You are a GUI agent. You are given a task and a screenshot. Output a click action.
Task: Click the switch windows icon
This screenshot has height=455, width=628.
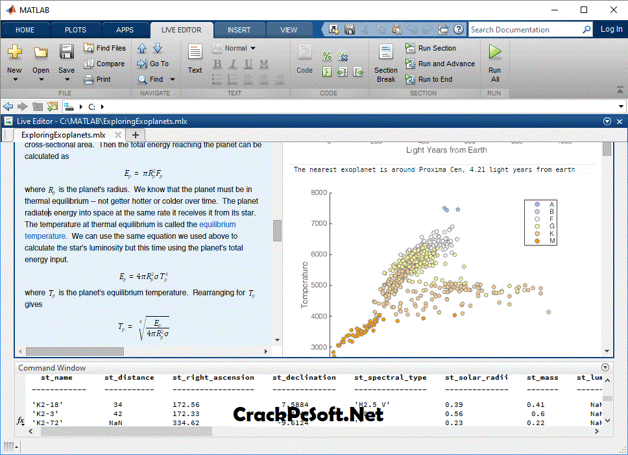pos(443,29)
